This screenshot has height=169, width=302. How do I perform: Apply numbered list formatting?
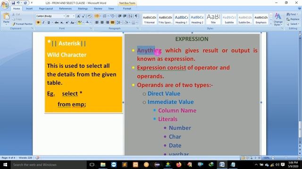pyautogui.click(x=105, y=16)
